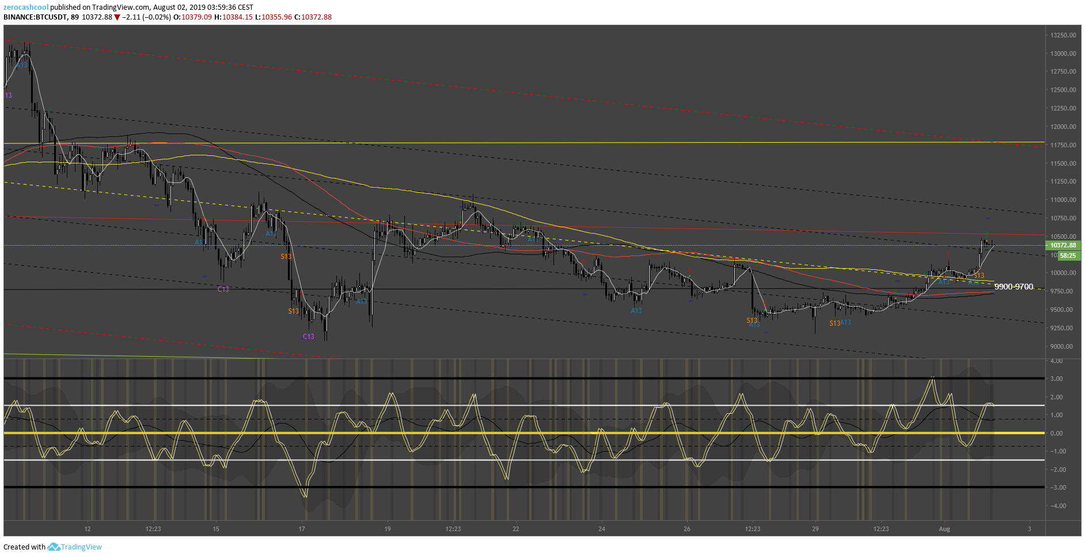The height and width of the screenshot is (557, 1085).
Task: Click the date label 24 on time axis
Action: point(602,529)
